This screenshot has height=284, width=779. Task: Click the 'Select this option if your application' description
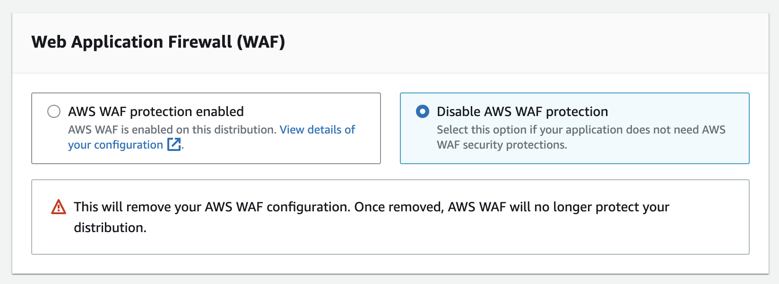coord(581,130)
